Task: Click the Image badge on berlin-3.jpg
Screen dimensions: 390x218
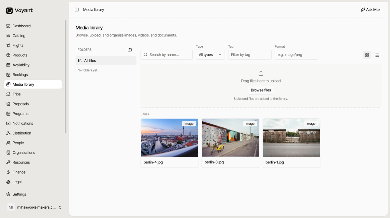Action: pyautogui.click(x=250, y=124)
